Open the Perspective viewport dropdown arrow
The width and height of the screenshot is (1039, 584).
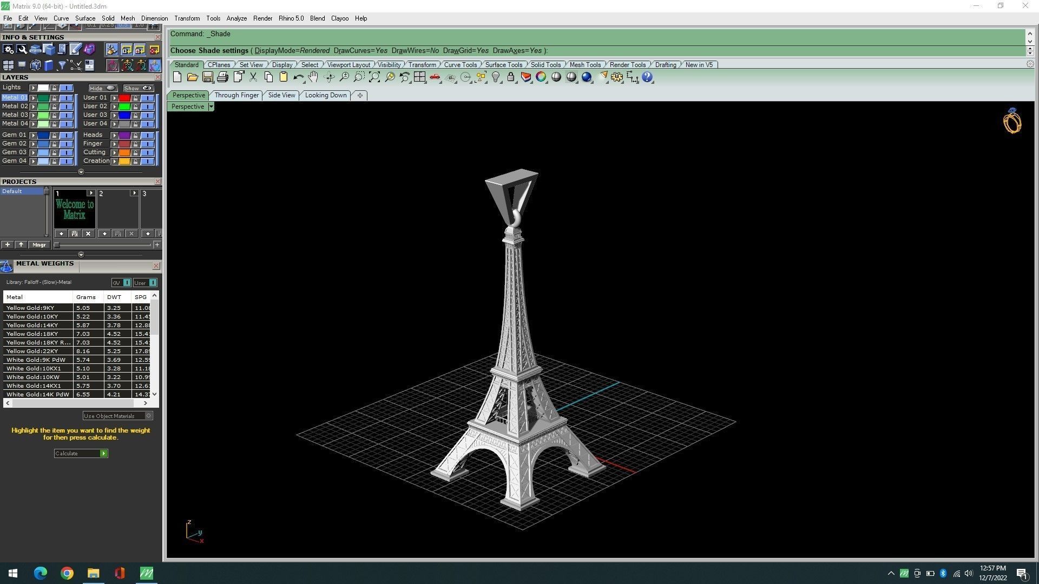point(211,107)
